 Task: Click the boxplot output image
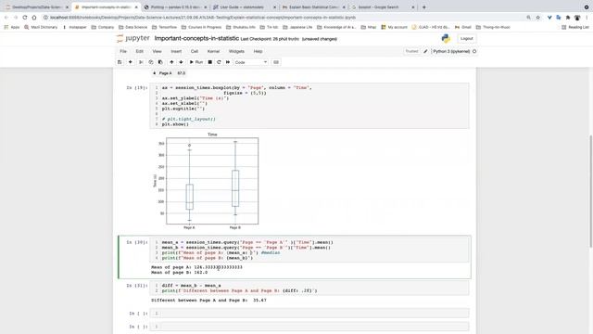coord(206,181)
